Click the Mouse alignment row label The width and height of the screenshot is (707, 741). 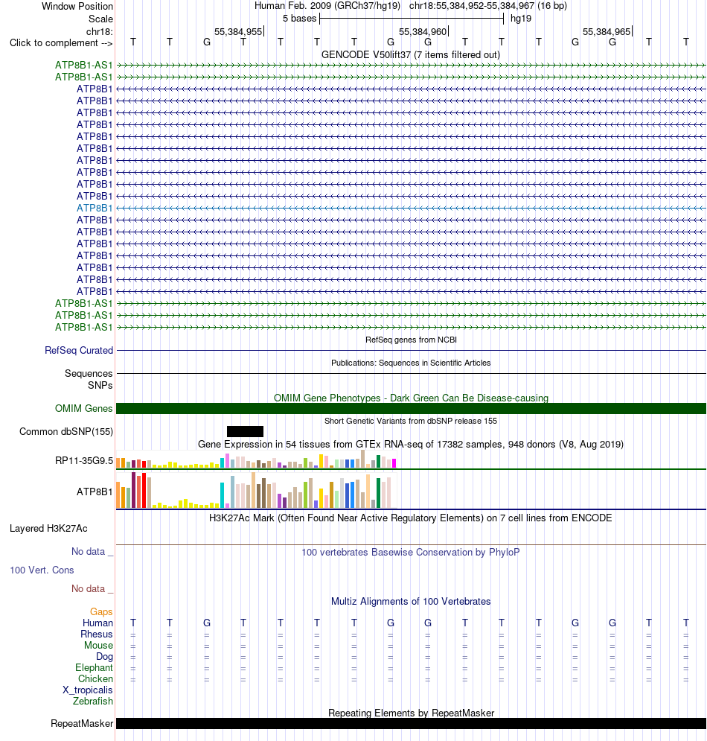coord(98,646)
